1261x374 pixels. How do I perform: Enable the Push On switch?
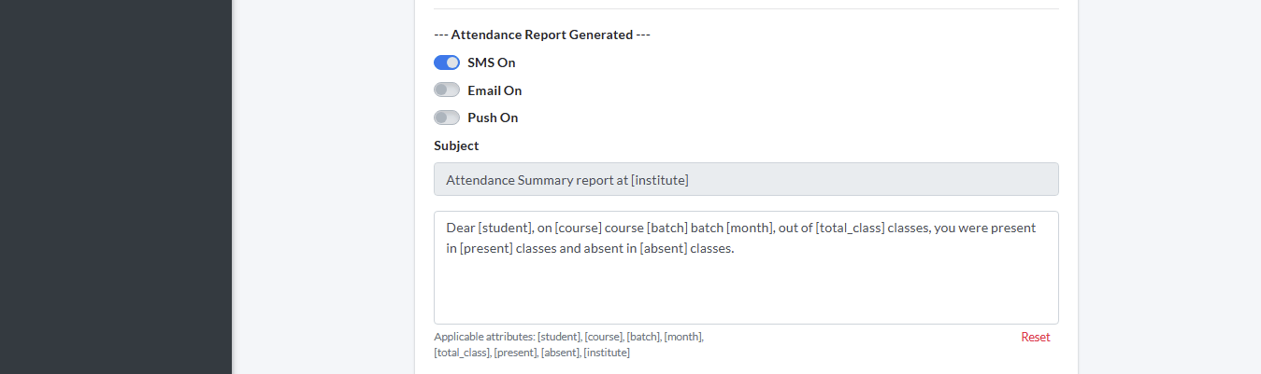tap(447, 118)
